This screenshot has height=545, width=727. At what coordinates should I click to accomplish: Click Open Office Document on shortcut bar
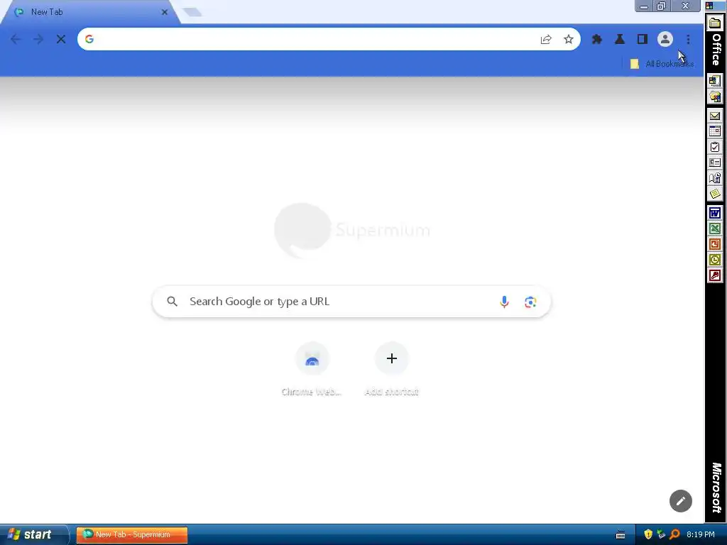[x=715, y=97]
